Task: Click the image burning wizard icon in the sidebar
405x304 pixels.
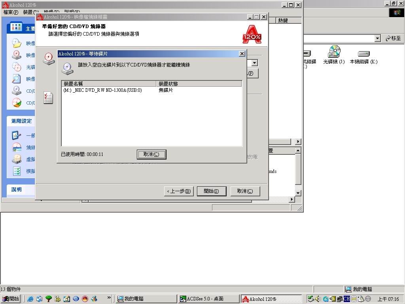Action: pyautogui.click(x=17, y=55)
